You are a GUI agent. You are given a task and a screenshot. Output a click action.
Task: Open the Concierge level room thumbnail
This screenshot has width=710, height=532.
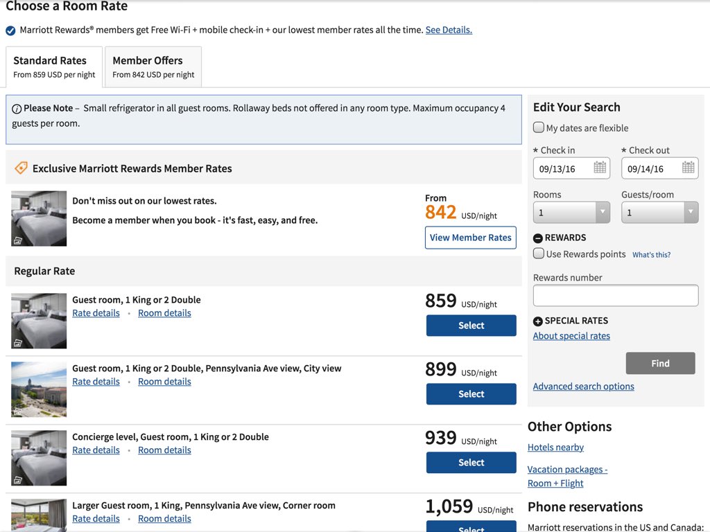pos(39,458)
